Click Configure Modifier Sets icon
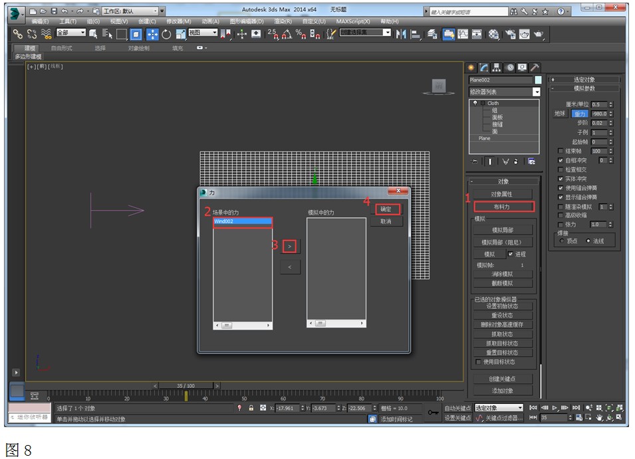This screenshot has height=459, width=635. tap(532, 161)
